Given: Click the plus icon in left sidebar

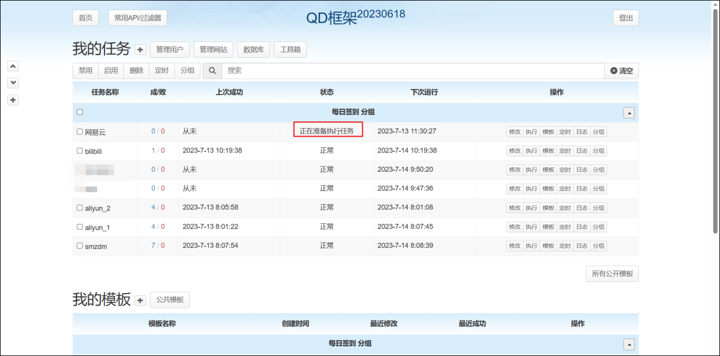Looking at the screenshot, I should [14, 100].
